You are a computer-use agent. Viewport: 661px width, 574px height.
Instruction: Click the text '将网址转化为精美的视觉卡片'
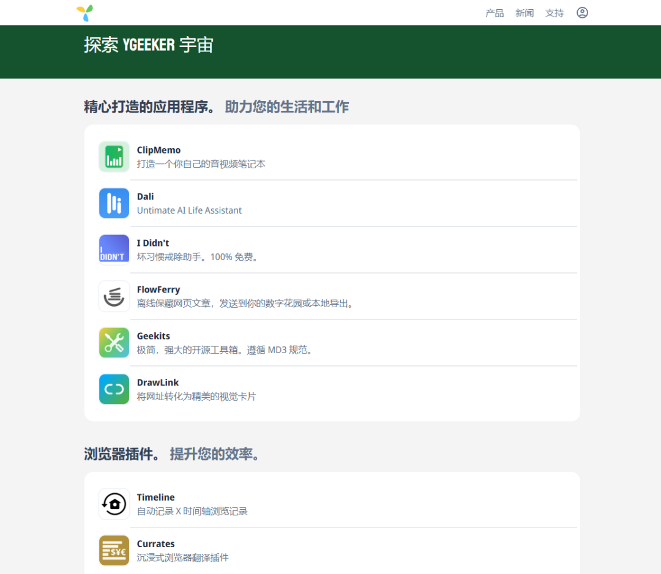[196, 397]
